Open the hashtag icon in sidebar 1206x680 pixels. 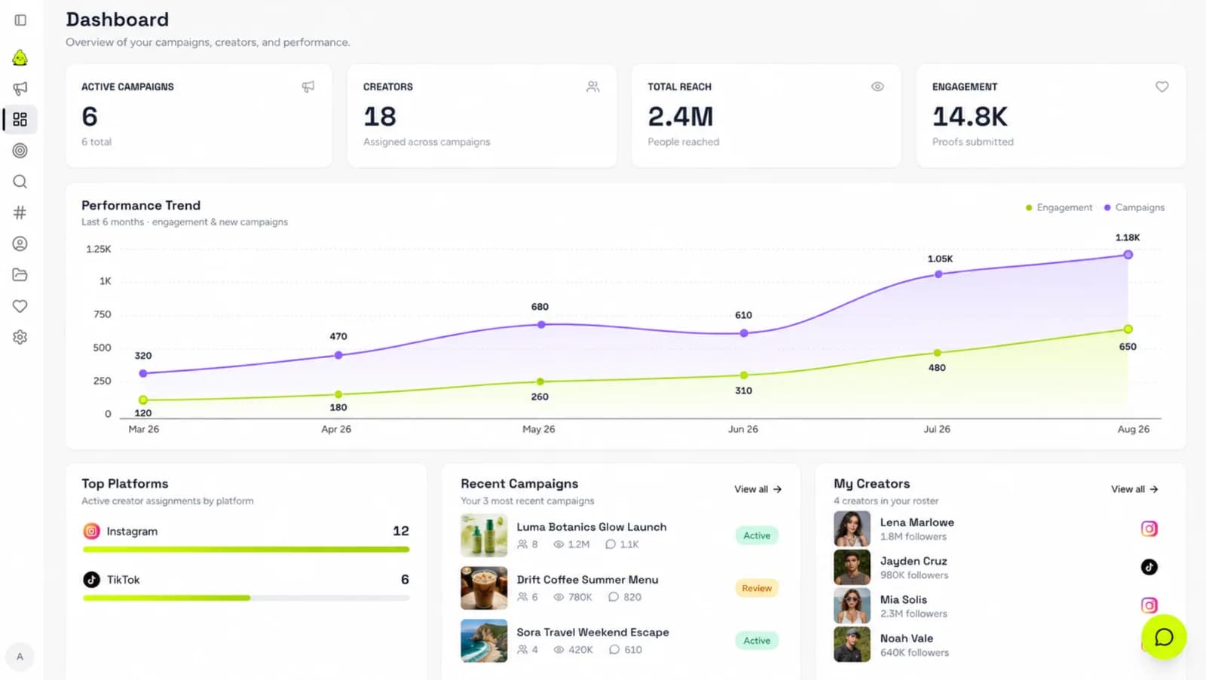coord(20,213)
